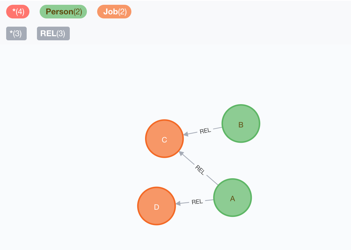Select the orange node labeled D
This screenshot has width=351, height=250.
click(156, 206)
